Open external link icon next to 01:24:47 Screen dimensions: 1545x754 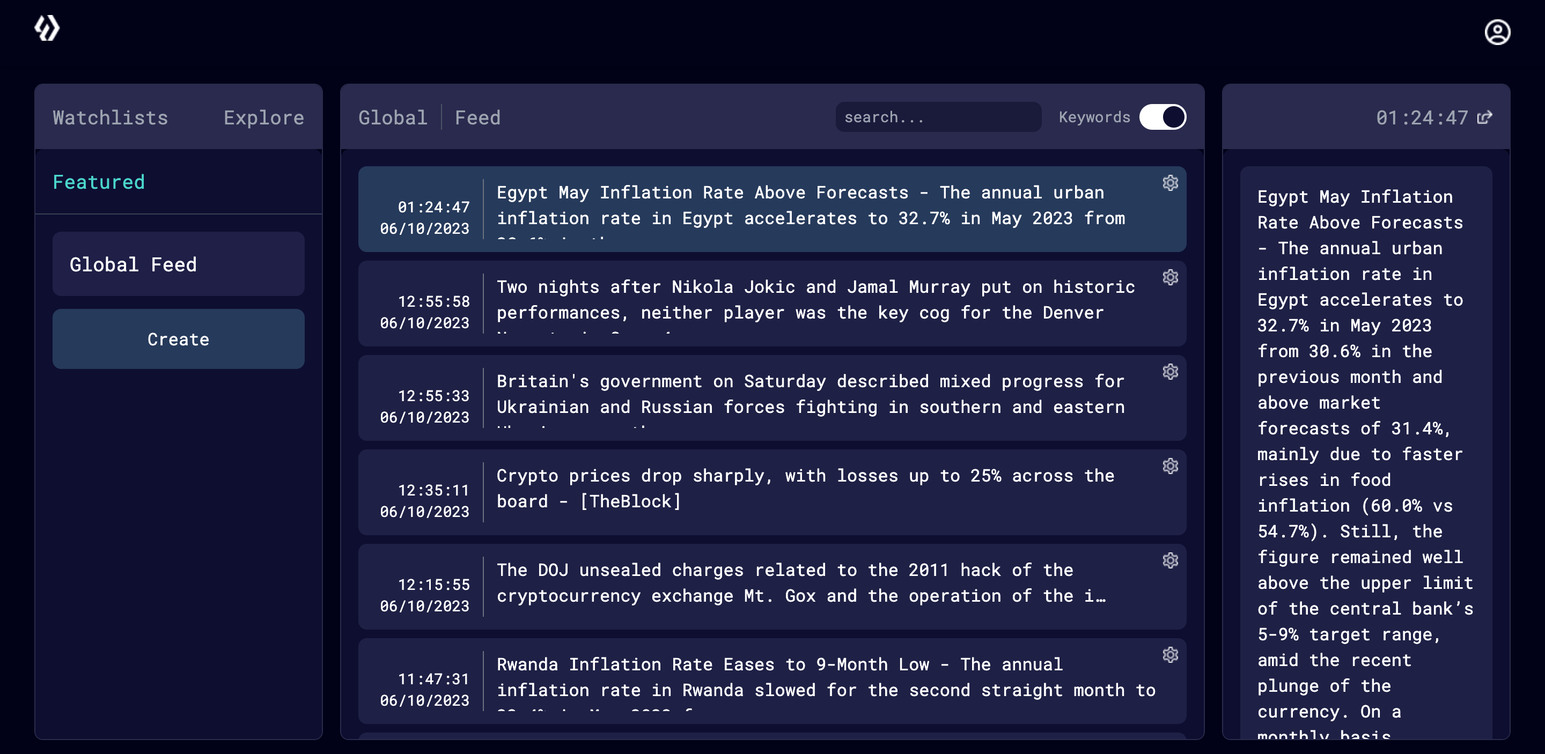click(1484, 117)
